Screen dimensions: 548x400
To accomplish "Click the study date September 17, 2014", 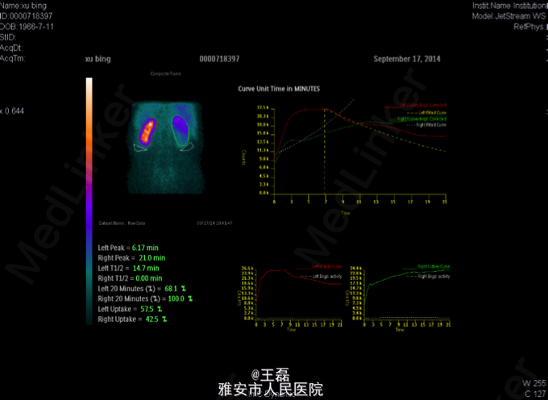I will 407,60.
